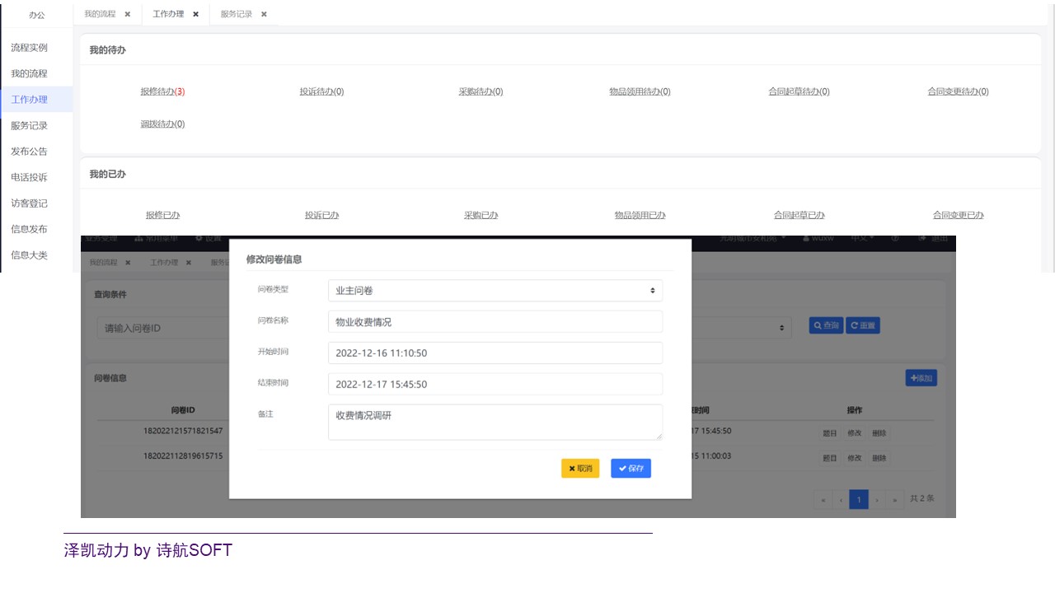Click 修改 in the 15:45:50 row

coord(855,433)
